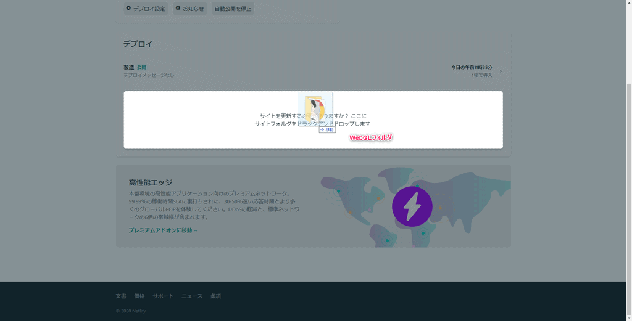The image size is (632, 321).
Task: Click the purple lightning bolt icon
Action: click(x=412, y=206)
